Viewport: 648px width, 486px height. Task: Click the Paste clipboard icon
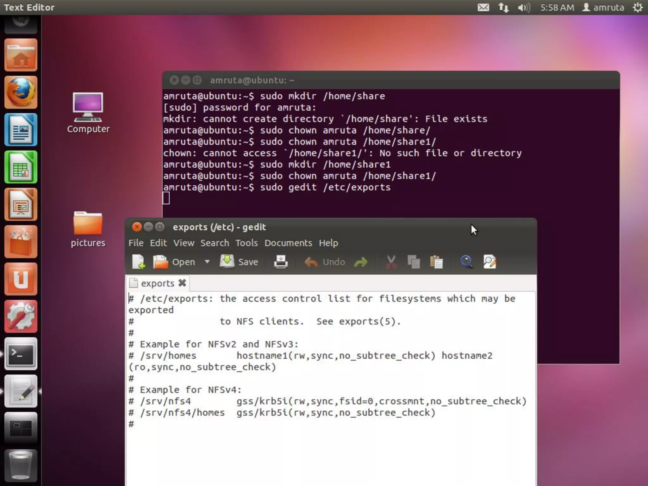(x=436, y=262)
